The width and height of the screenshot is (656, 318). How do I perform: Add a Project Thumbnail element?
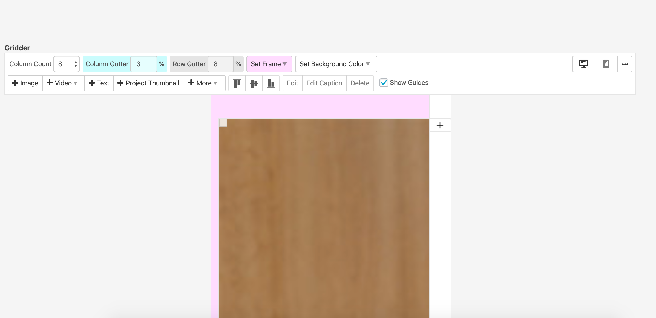[148, 83]
